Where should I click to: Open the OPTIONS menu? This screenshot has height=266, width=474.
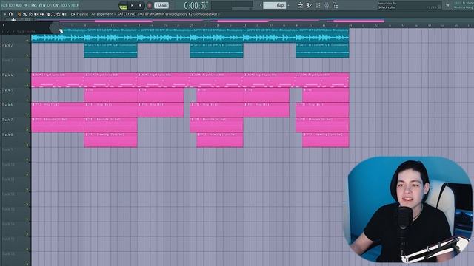[53, 5]
